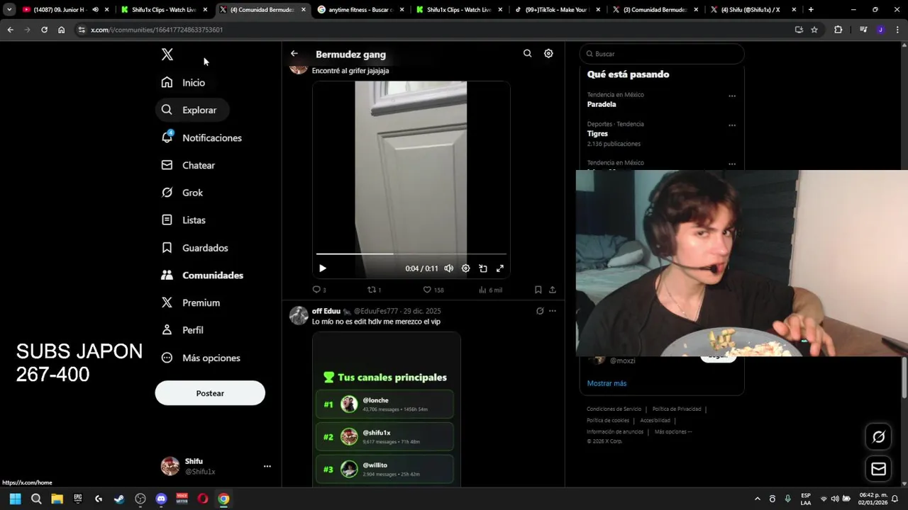The width and height of the screenshot is (908, 510).
Task: Open Steam from taskbar
Action: [x=119, y=499]
